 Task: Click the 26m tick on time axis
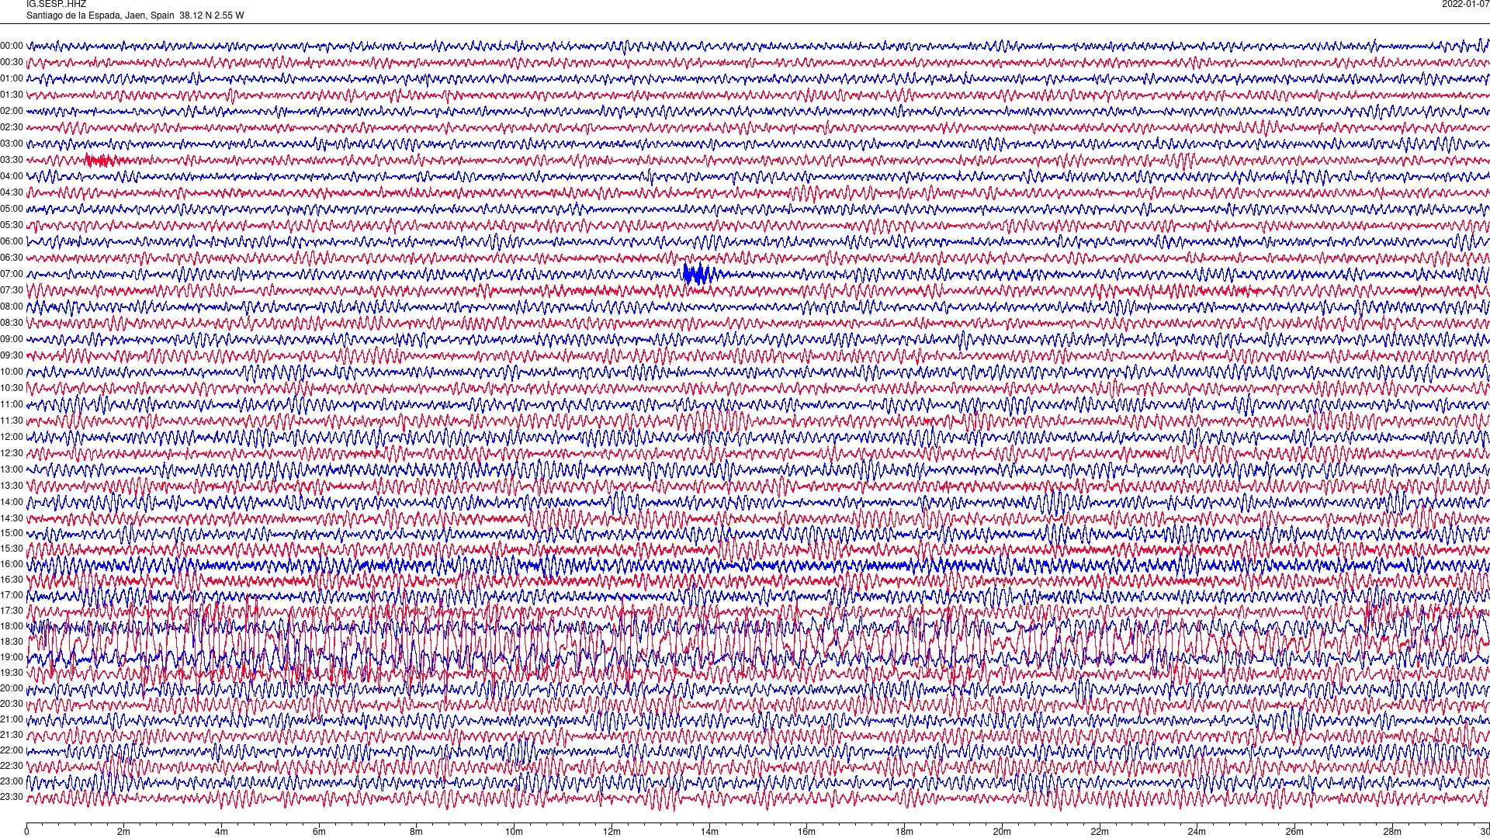pos(1294,832)
